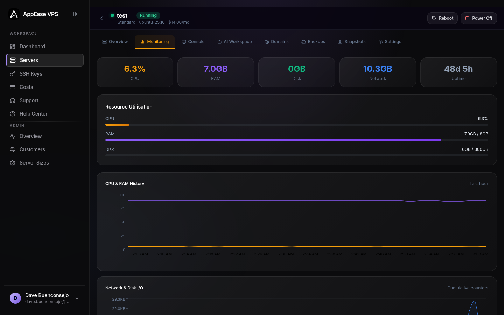Click the Costs card icon

point(13,87)
